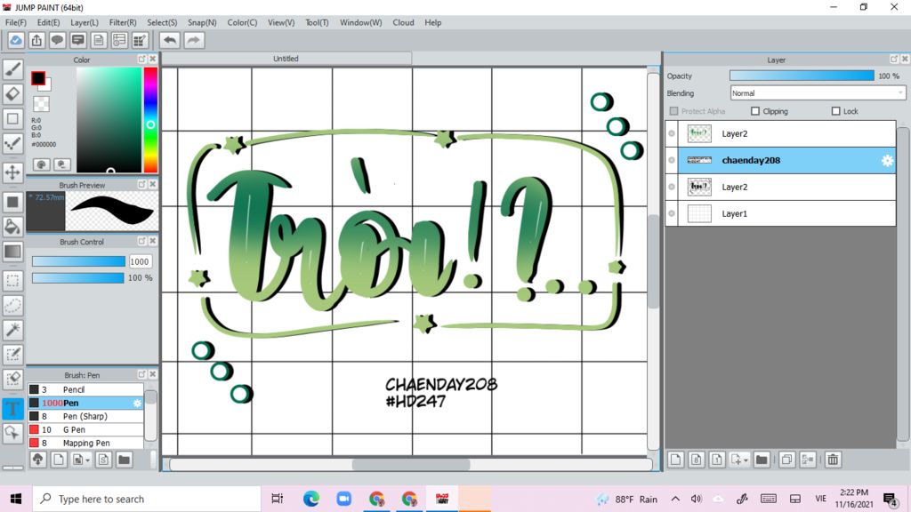Image resolution: width=911 pixels, height=512 pixels.
Task: Add a layer folder in Layer panel
Action: coord(762,460)
